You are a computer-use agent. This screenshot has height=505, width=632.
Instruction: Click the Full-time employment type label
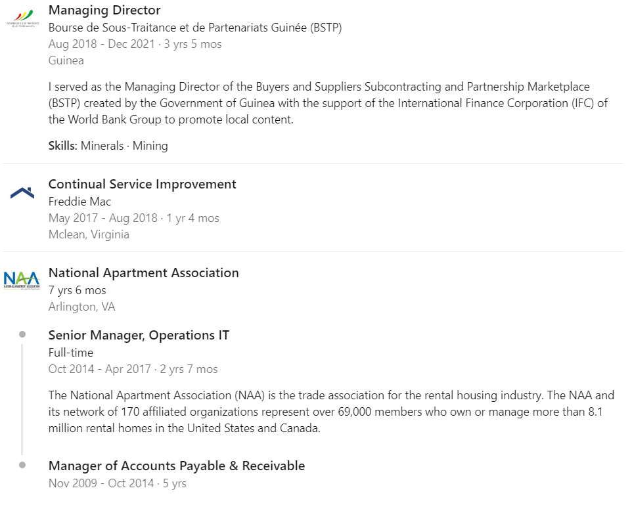tap(71, 353)
